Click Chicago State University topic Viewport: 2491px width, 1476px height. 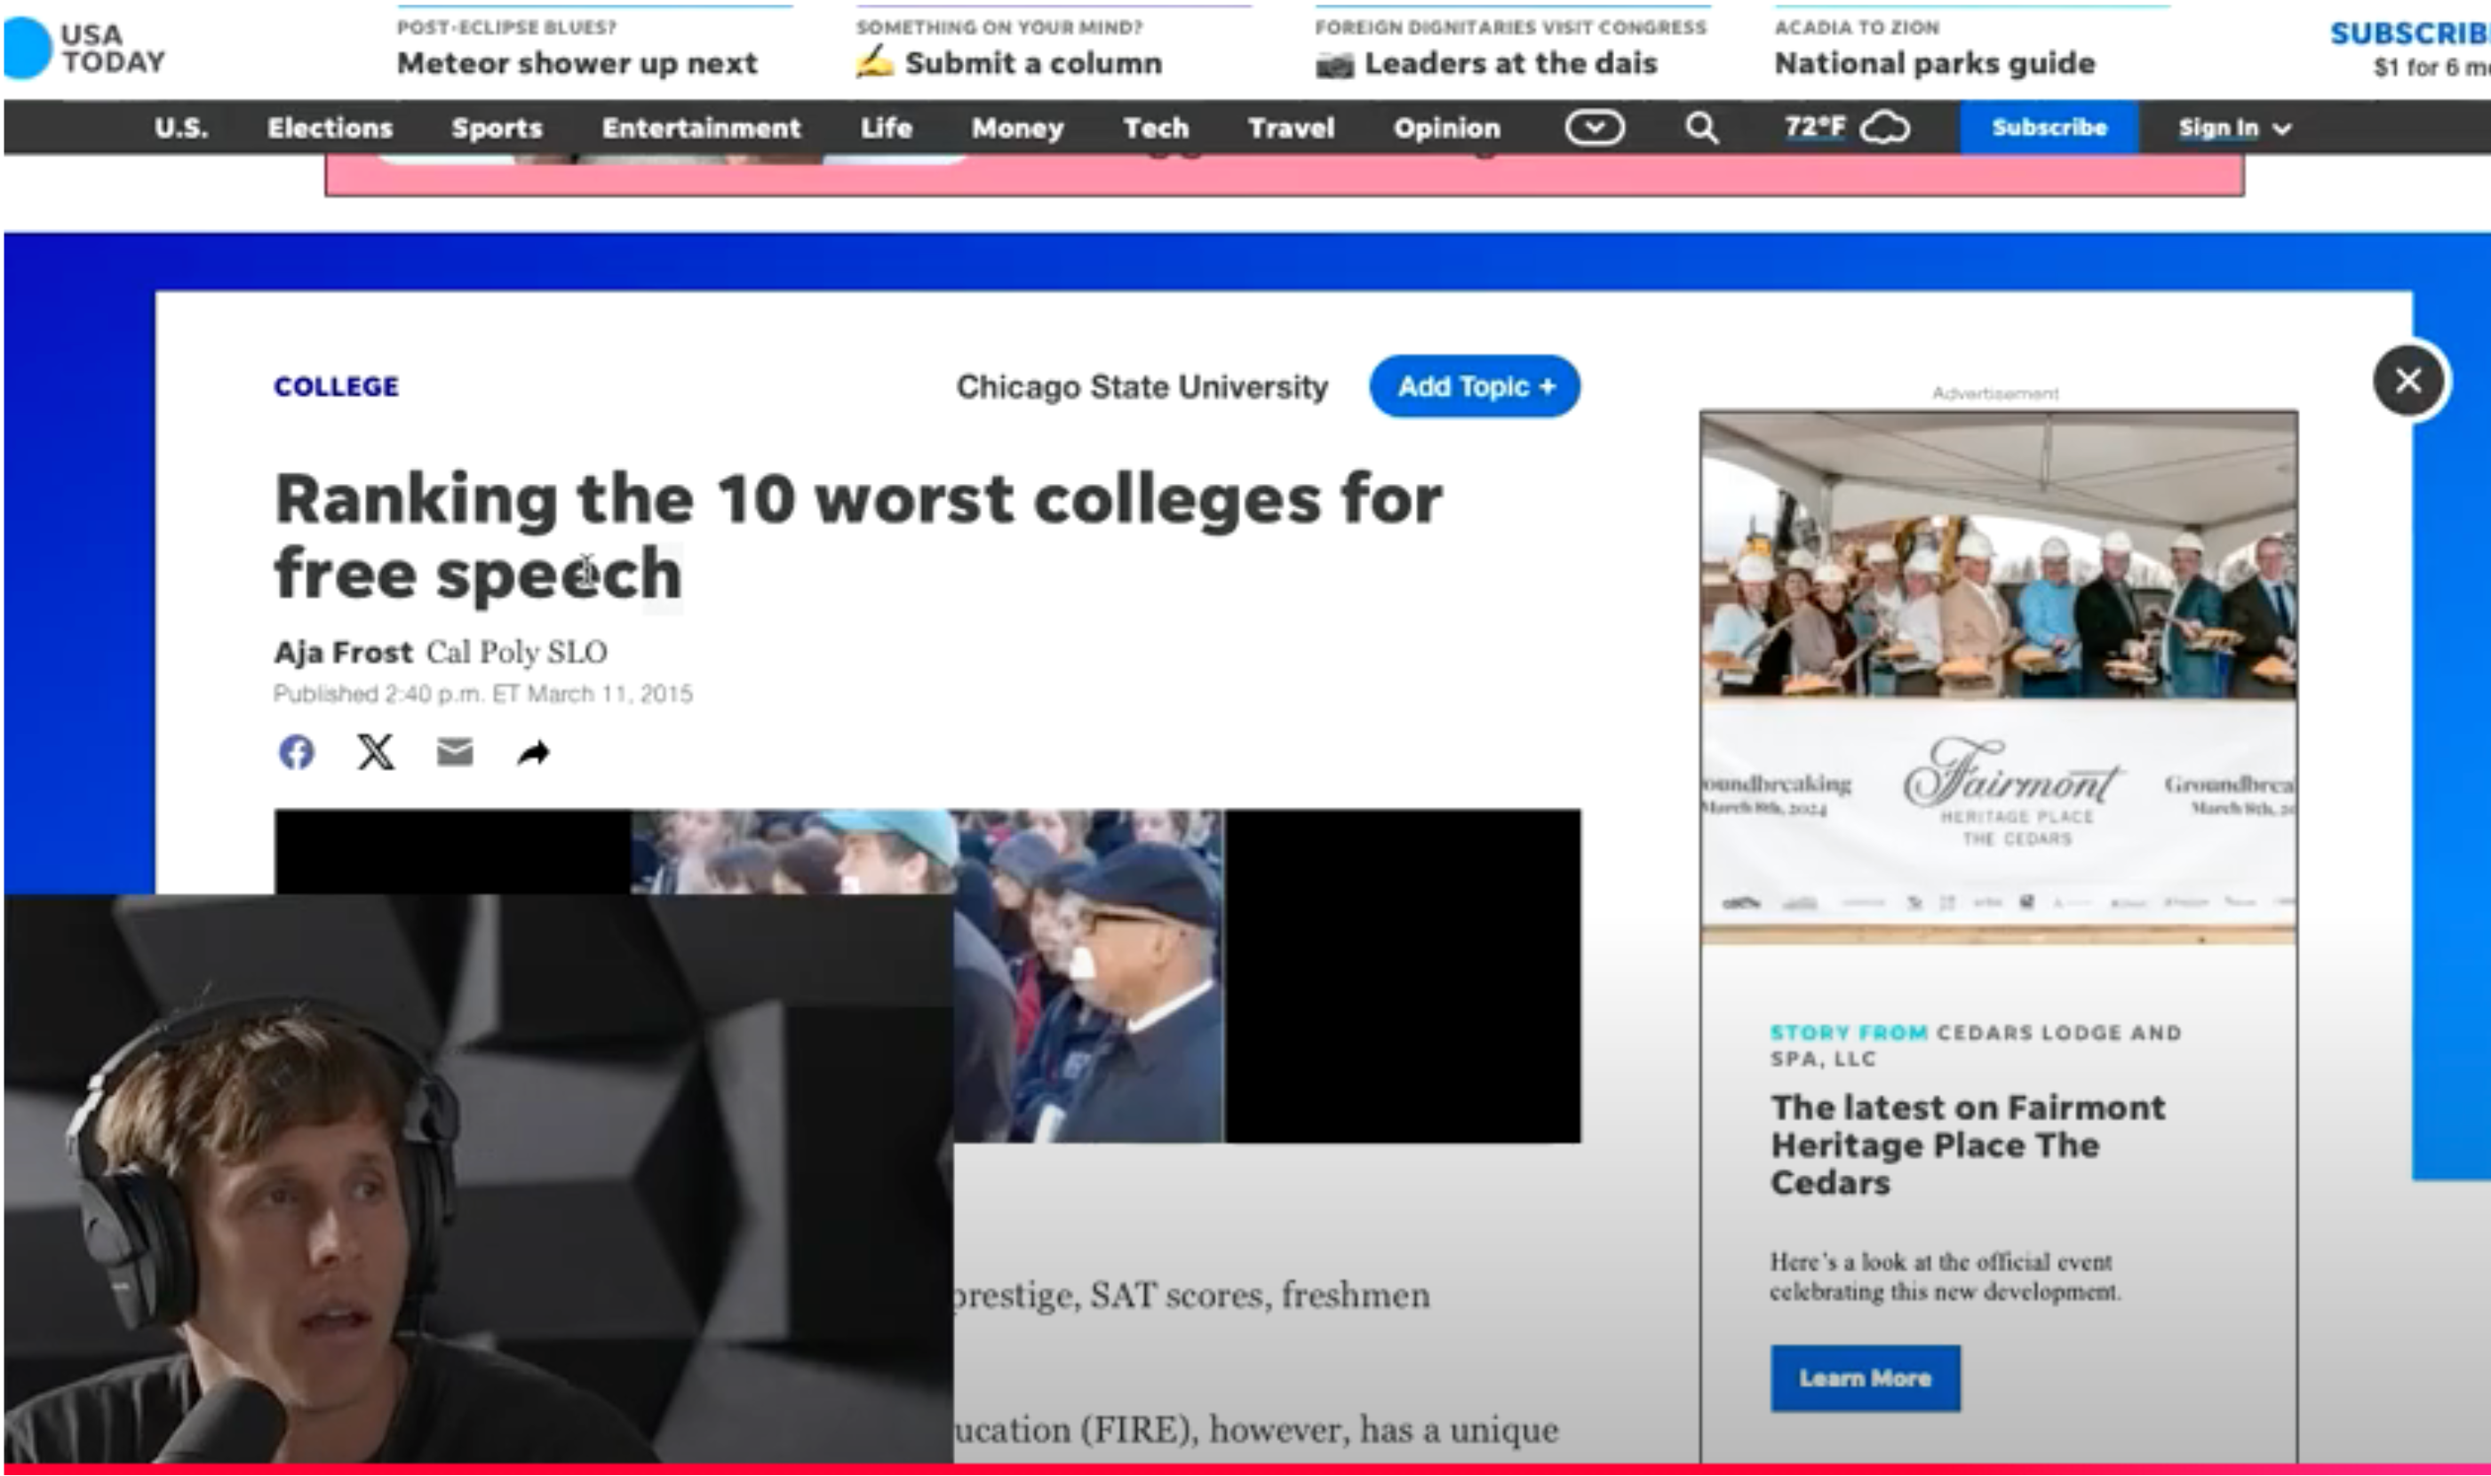pyautogui.click(x=1142, y=386)
